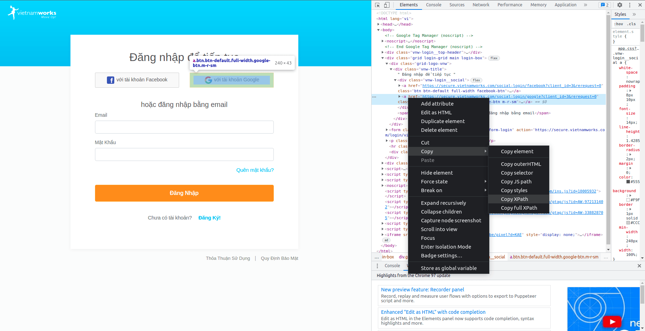Click inside the Email input field
Image resolution: width=645 pixels, height=331 pixels.
click(x=184, y=127)
